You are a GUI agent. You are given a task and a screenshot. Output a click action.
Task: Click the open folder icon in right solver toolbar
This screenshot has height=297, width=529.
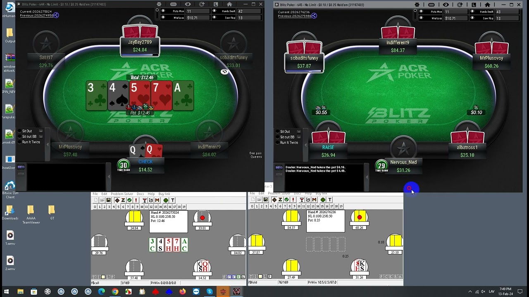259,200
